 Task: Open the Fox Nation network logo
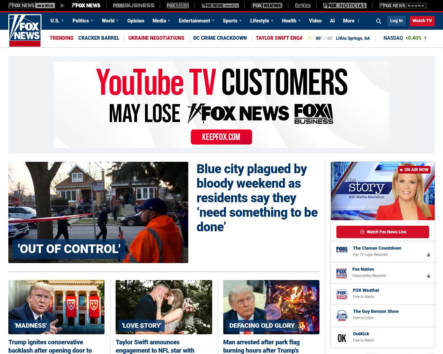(x=178, y=6)
